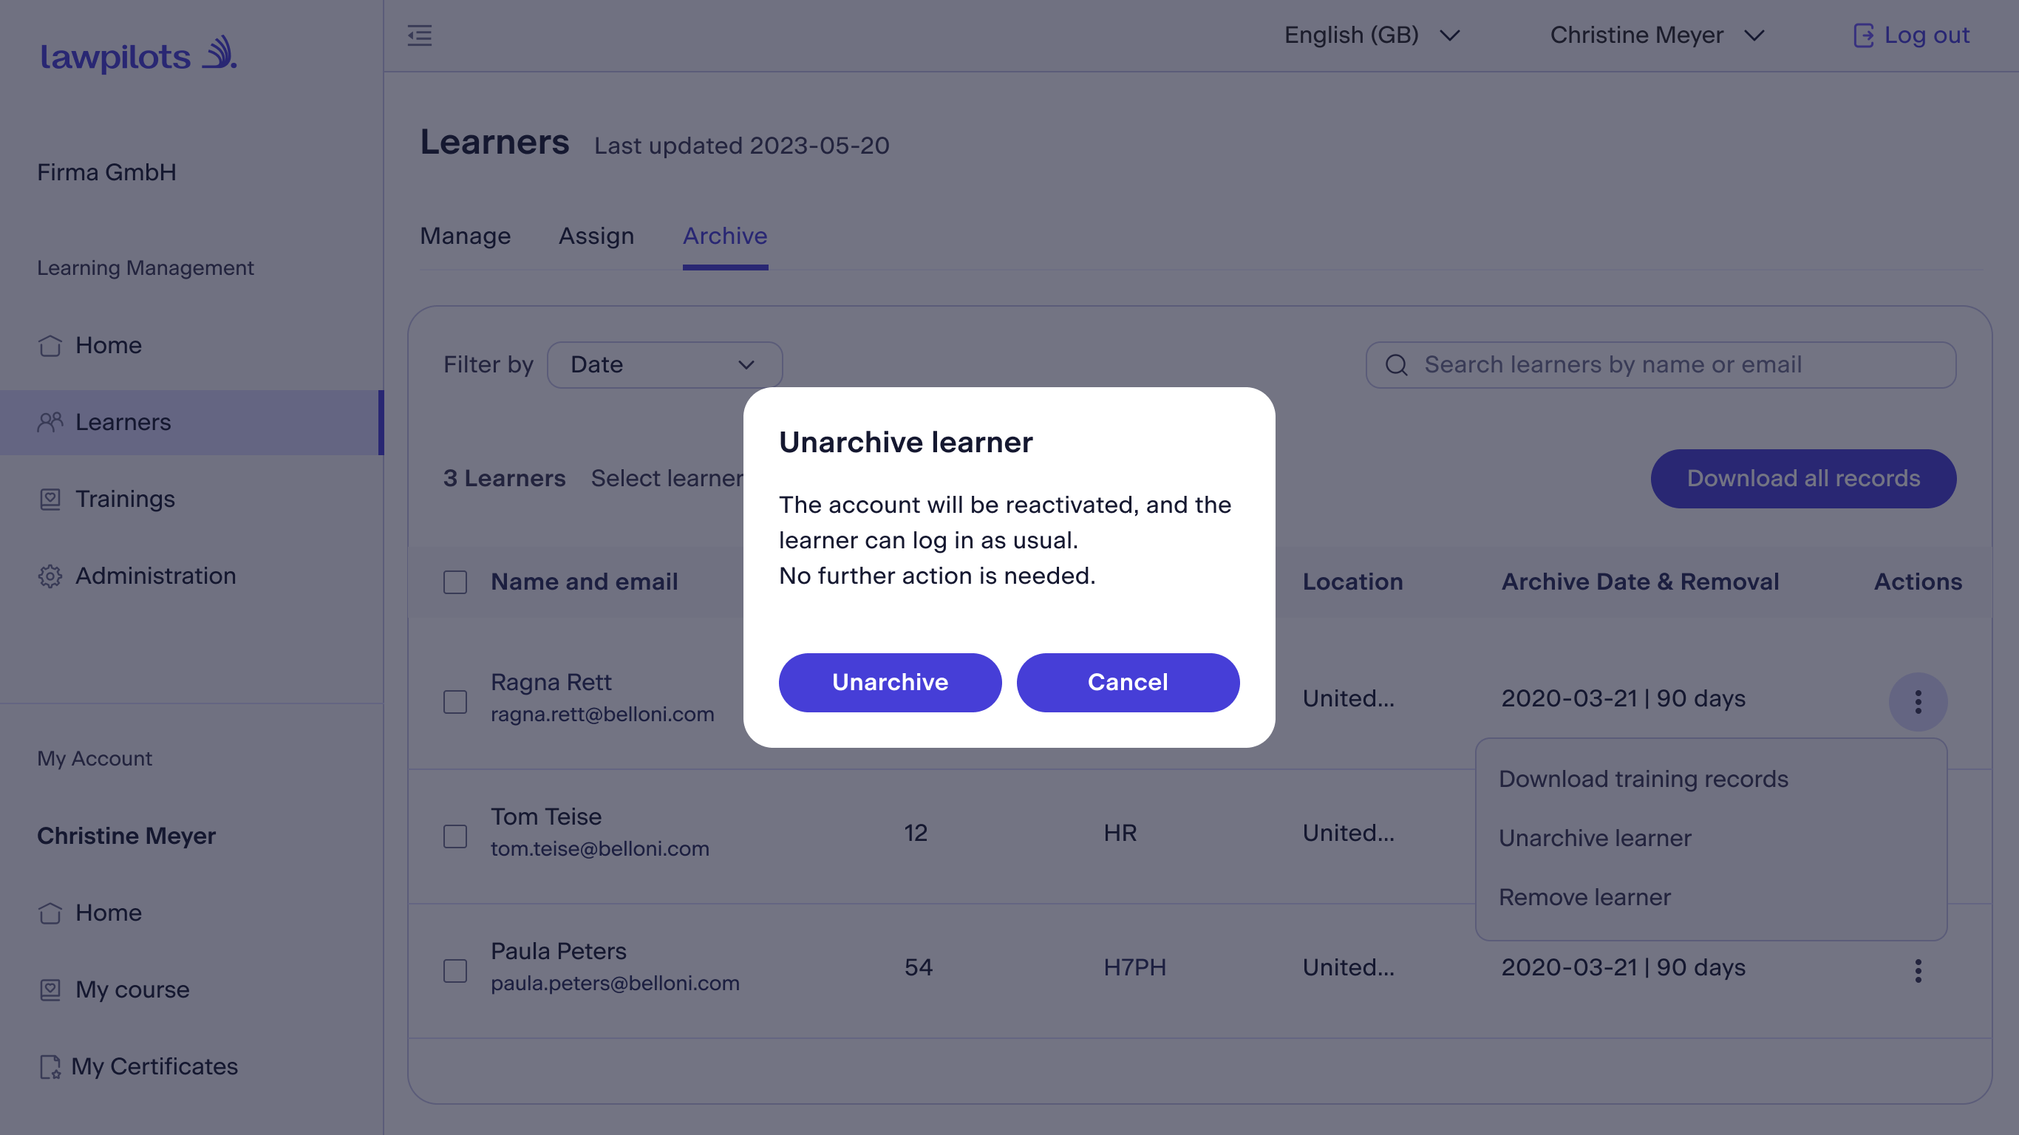Focus the search learners input field
2019x1135 pixels.
point(1660,364)
